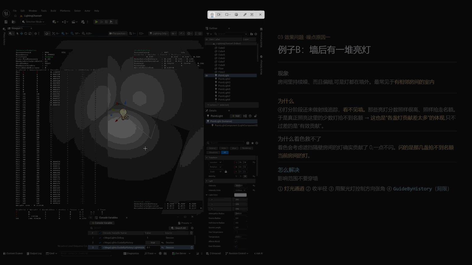This screenshot has height=265, width=472.
Task: Open the Build menu
Action: (53, 11)
